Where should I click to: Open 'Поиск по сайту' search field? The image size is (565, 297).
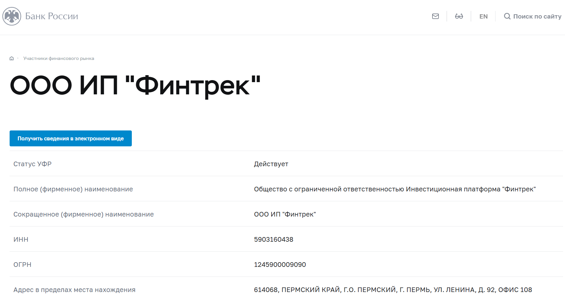coord(537,16)
